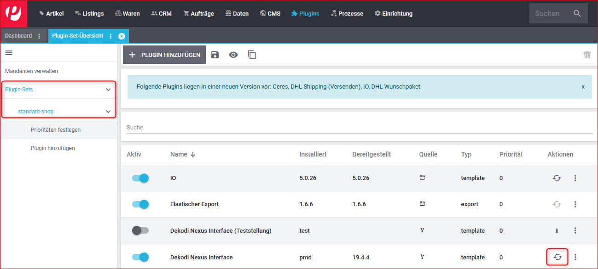The image size is (598, 269).
Task: Select the Plugin-Set-Übersicht tab
Action: (78, 36)
